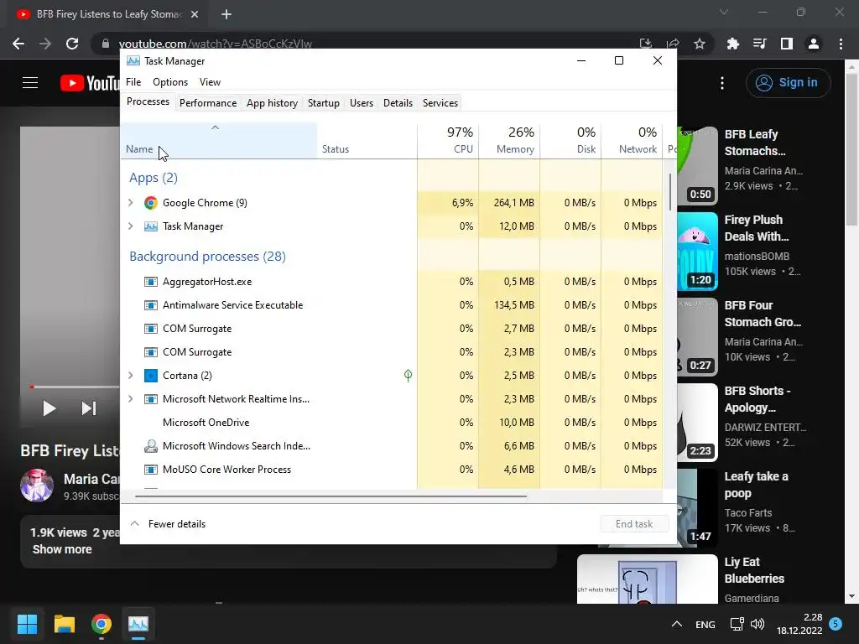
Task: Click the Microsoft Network Realtime Inspection icon
Action: pos(151,398)
